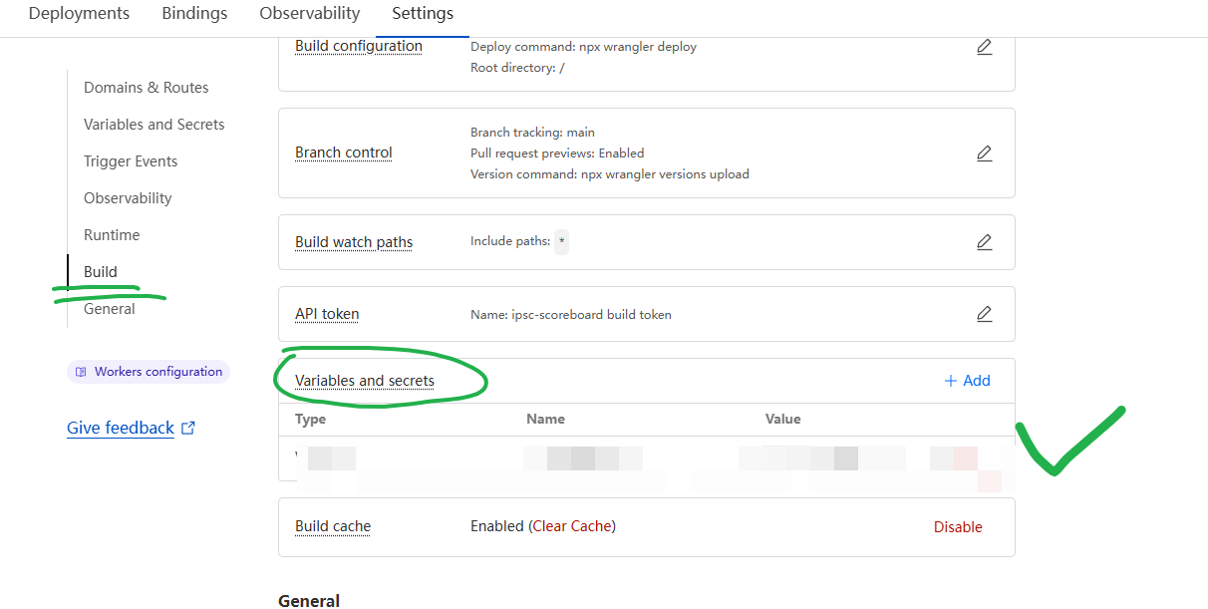
Task: Switch to Bindings tab
Action: point(194,14)
